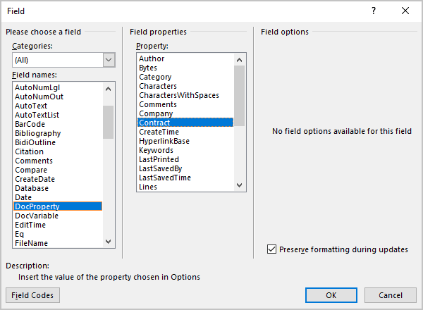
Task: Select Comments in Field names list
Action: click(x=58, y=161)
